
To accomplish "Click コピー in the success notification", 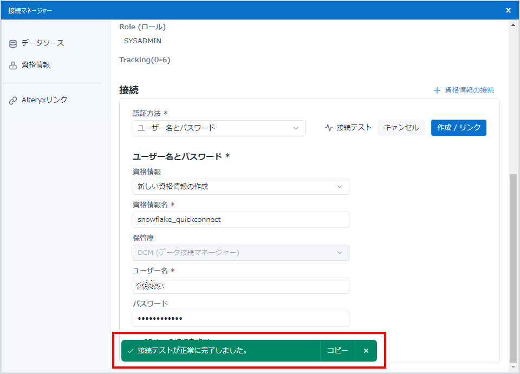I will coord(337,351).
